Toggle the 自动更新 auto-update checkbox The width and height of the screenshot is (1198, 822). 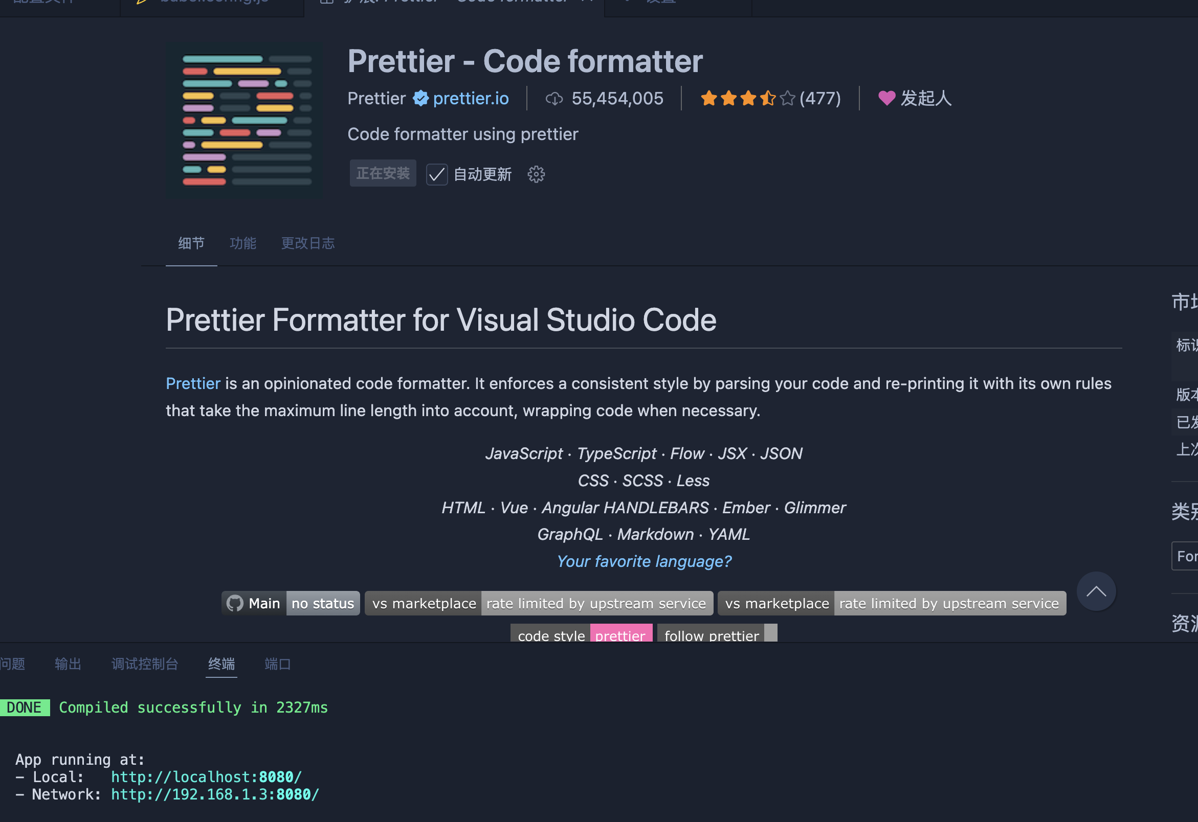437,174
